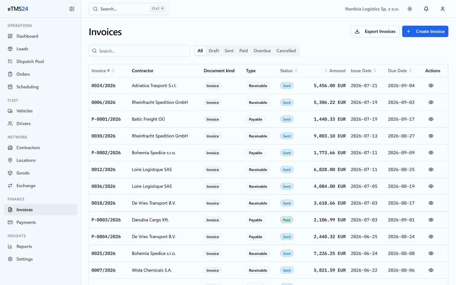View invoice 0025/2026 via eye icon
The width and height of the screenshot is (456, 285).
tap(431, 253)
